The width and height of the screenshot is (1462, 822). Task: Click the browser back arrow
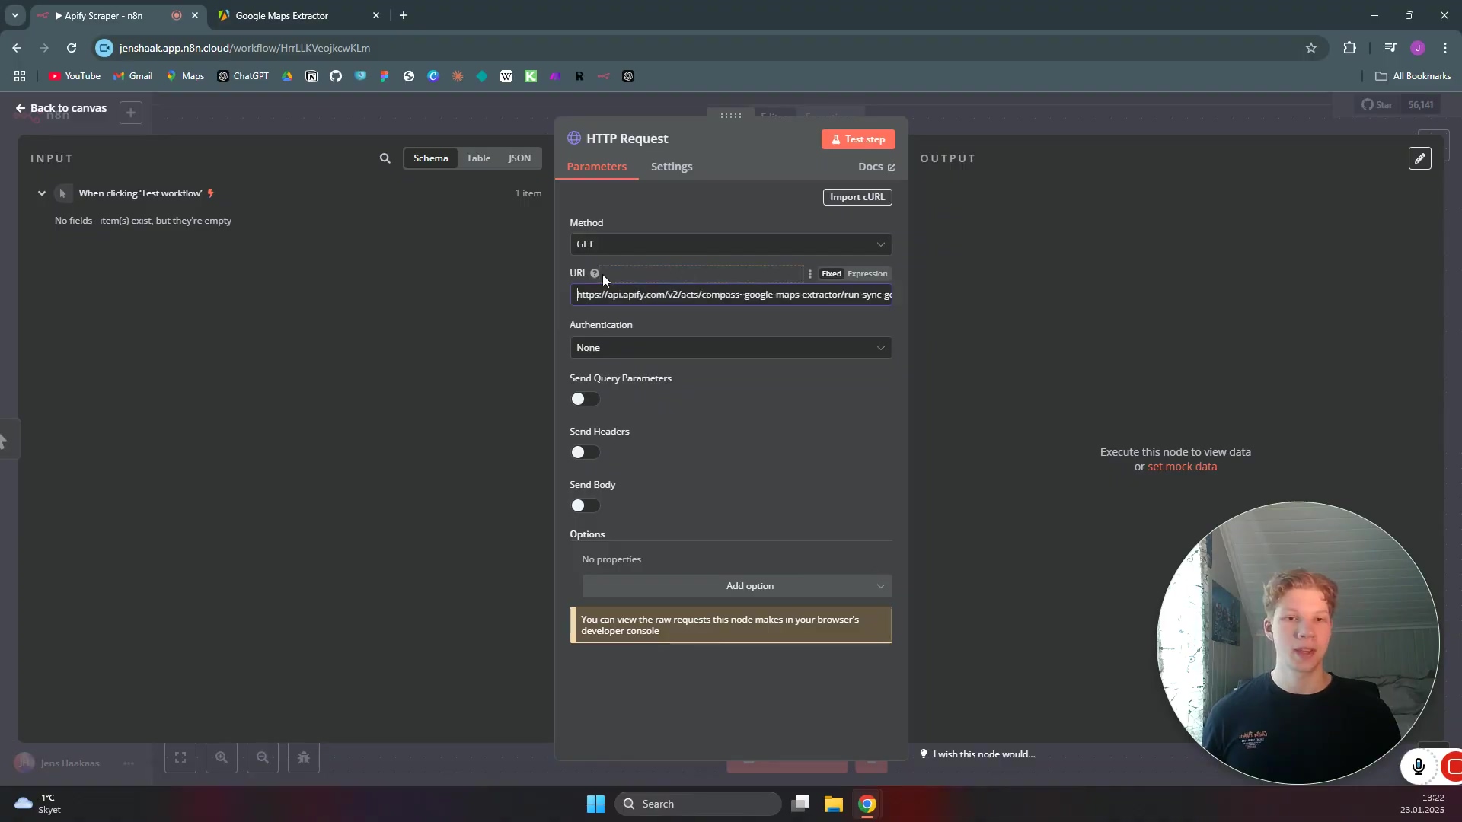point(17,48)
